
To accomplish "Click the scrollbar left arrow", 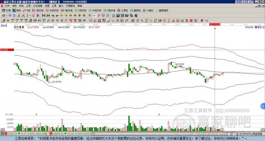I will (x=93, y=134).
